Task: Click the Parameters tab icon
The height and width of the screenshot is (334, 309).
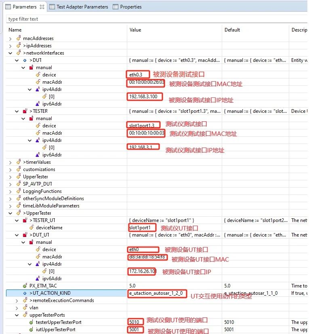Action: pos(8,7)
